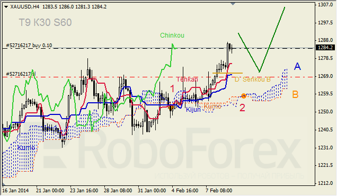Screen dimensions: 337x196
Task: Click the 1250.0 price scale label
Action: 325,112
